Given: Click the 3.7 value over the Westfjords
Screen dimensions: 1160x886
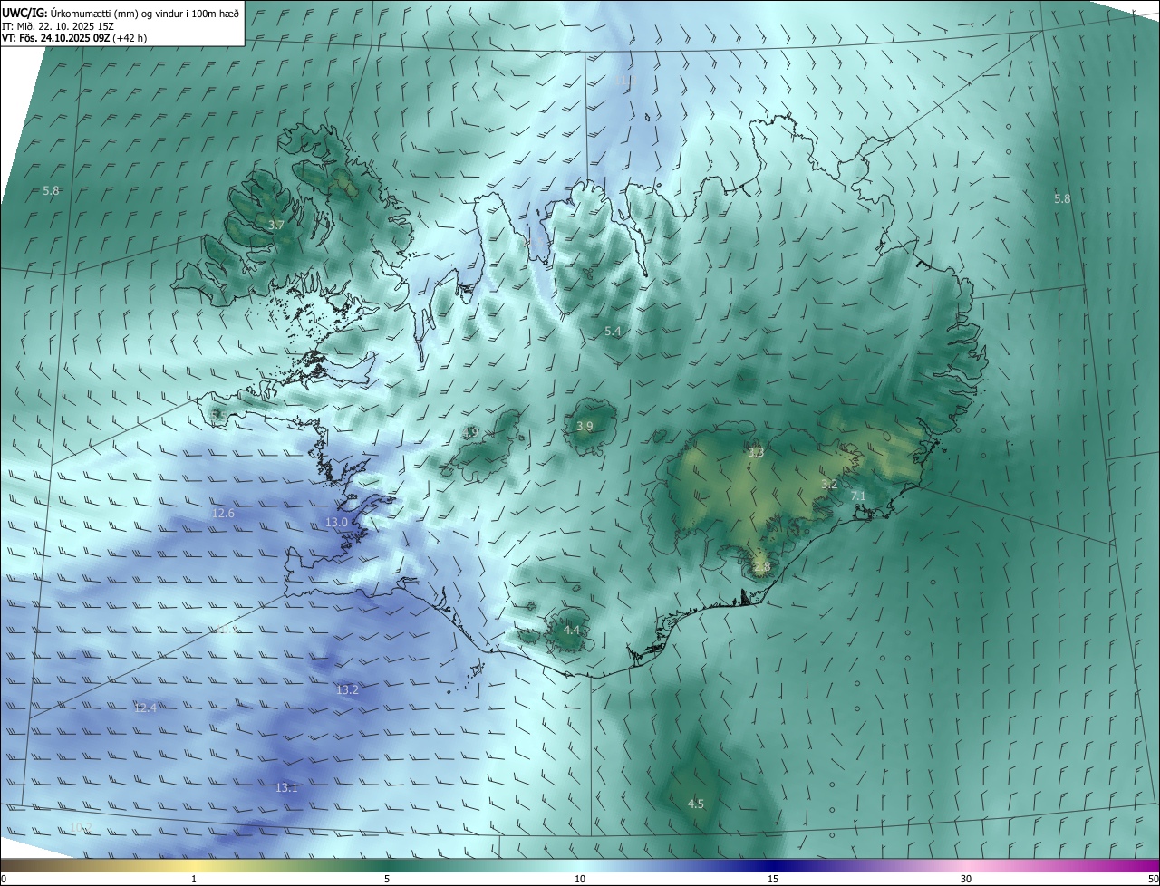Looking at the screenshot, I should [x=276, y=225].
